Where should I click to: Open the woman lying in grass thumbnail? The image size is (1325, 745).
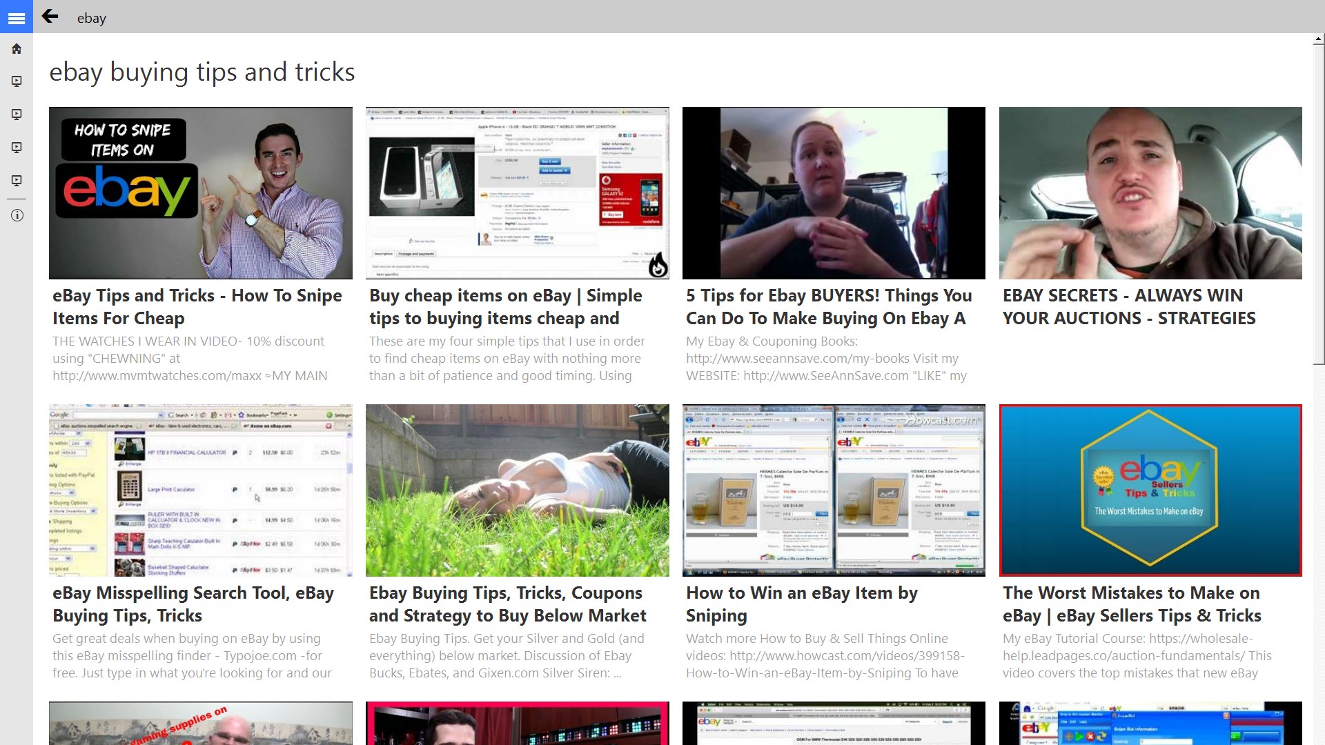pos(518,490)
